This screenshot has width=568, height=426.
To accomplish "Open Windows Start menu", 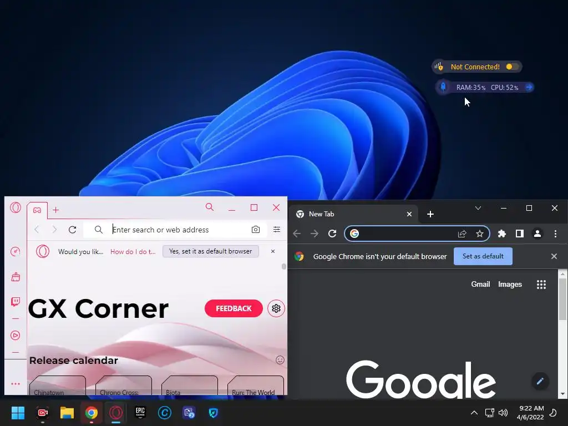I will coord(18,413).
